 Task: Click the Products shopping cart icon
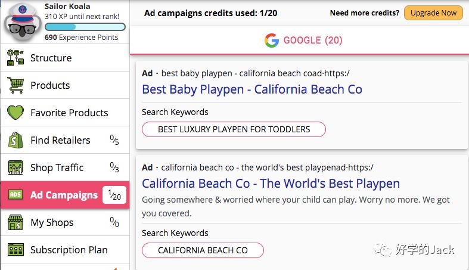15,86
